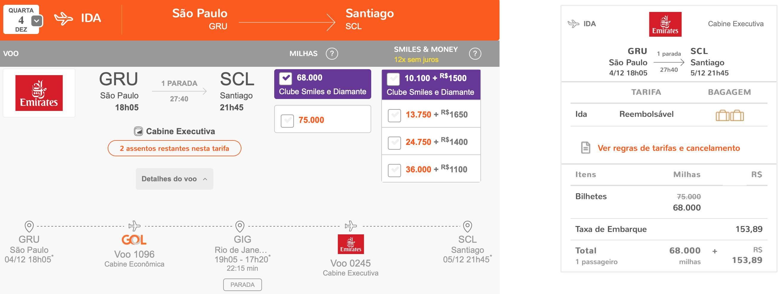Open the date dropdown next to Quarta 4 Dez

37,21
